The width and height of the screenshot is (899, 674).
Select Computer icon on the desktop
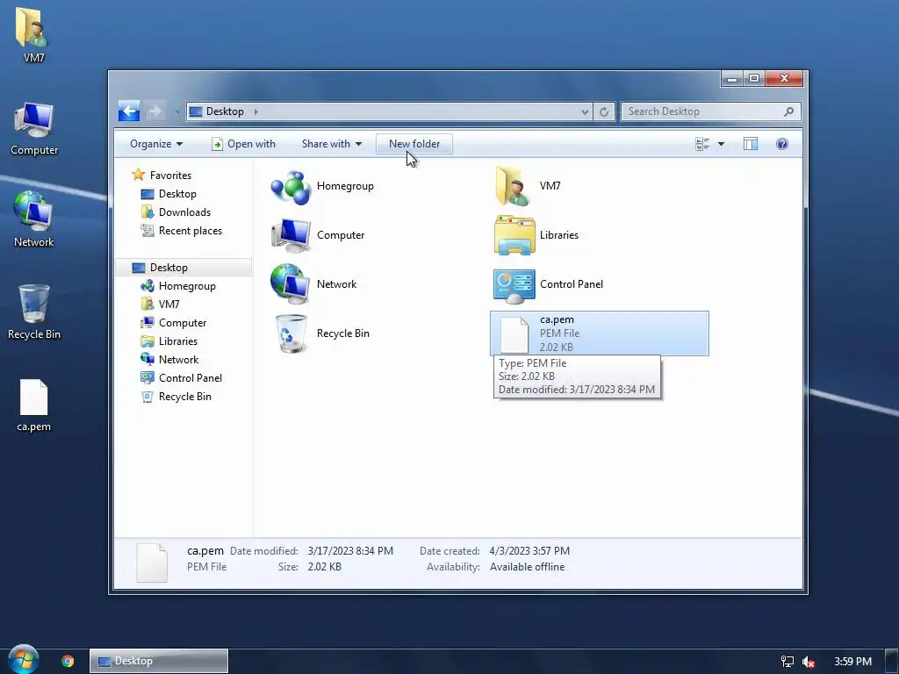click(34, 129)
